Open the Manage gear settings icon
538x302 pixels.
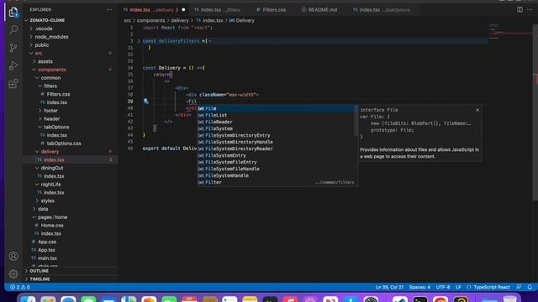(13, 273)
